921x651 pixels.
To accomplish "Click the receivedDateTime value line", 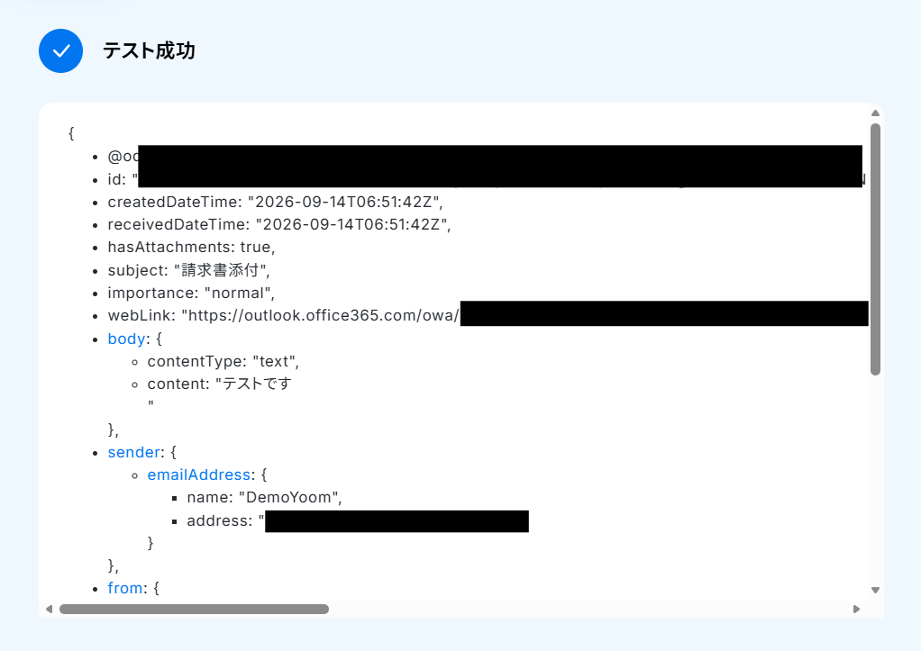I will click(x=279, y=225).
